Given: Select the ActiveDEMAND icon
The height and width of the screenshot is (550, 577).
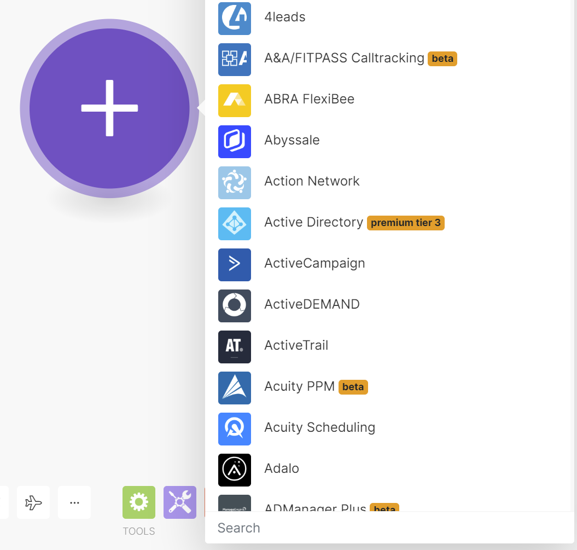Looking at the screenshot, I should click(235, 306).
